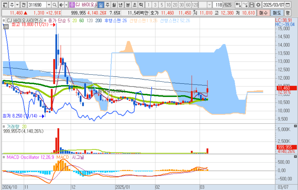This screenshot has height=190, width=298.
Task: Click the 매수 buy button
Action: pos(264,13)
